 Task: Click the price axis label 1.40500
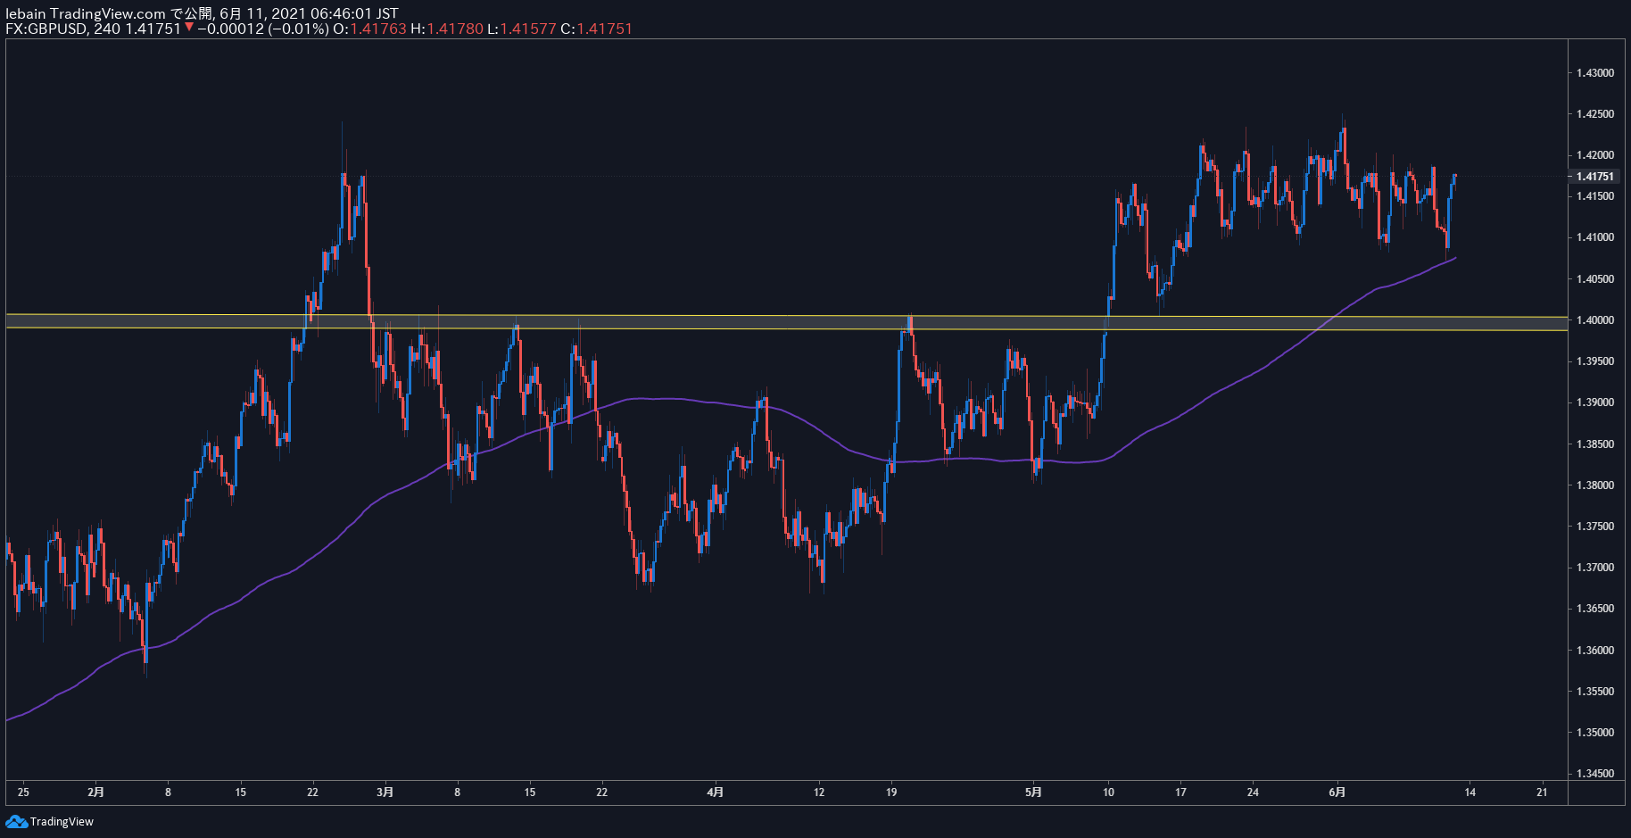tap(1594, 279)
